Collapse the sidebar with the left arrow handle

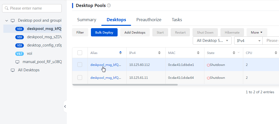pos(65,106)
